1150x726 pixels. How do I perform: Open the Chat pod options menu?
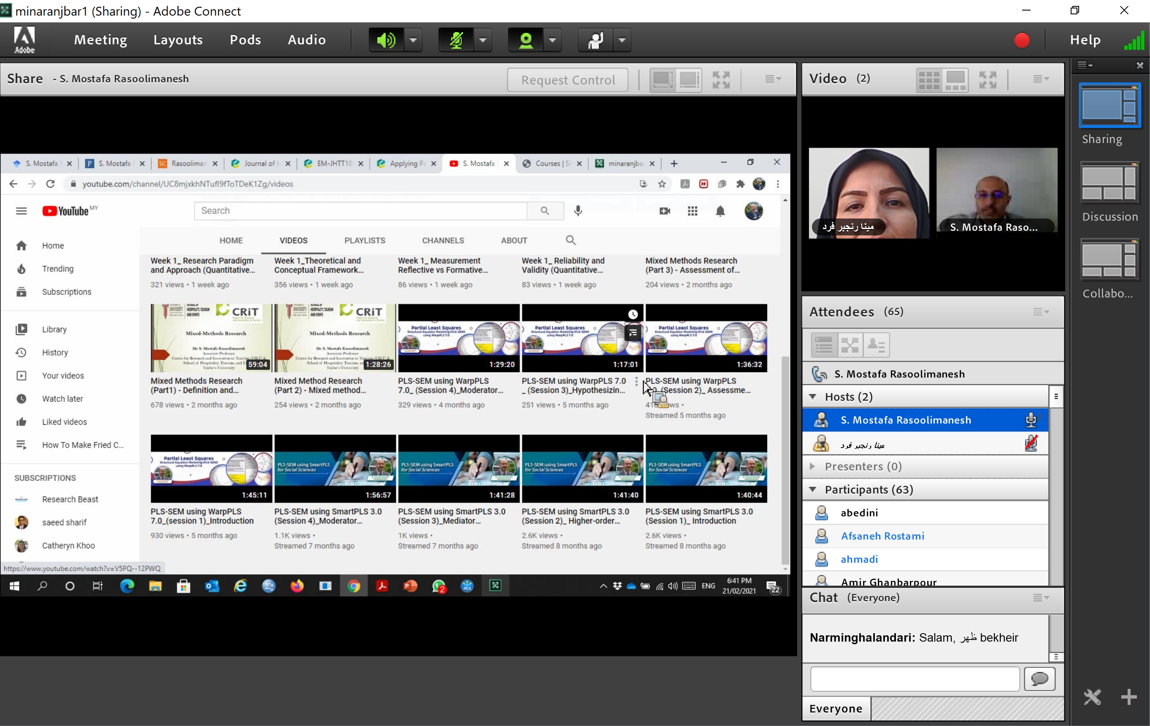pyautogui.click(x=1041, y=598)
